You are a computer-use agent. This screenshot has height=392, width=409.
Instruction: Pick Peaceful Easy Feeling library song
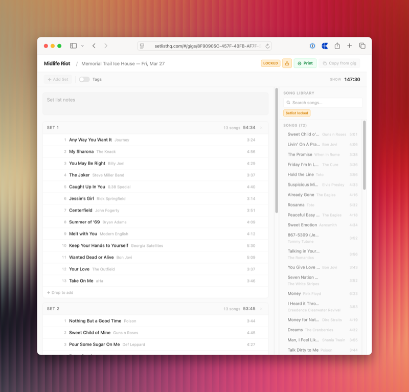pyautogui.click(x=323, y=215)
